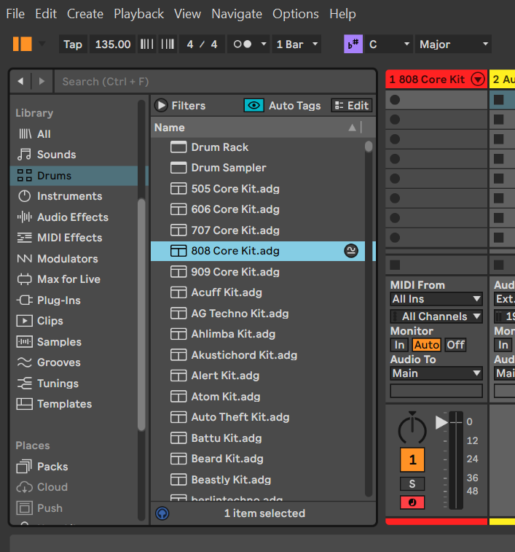Arm track 1 for recording
Viewport: 515px width, 552px height.
click(x=412, y=502)
